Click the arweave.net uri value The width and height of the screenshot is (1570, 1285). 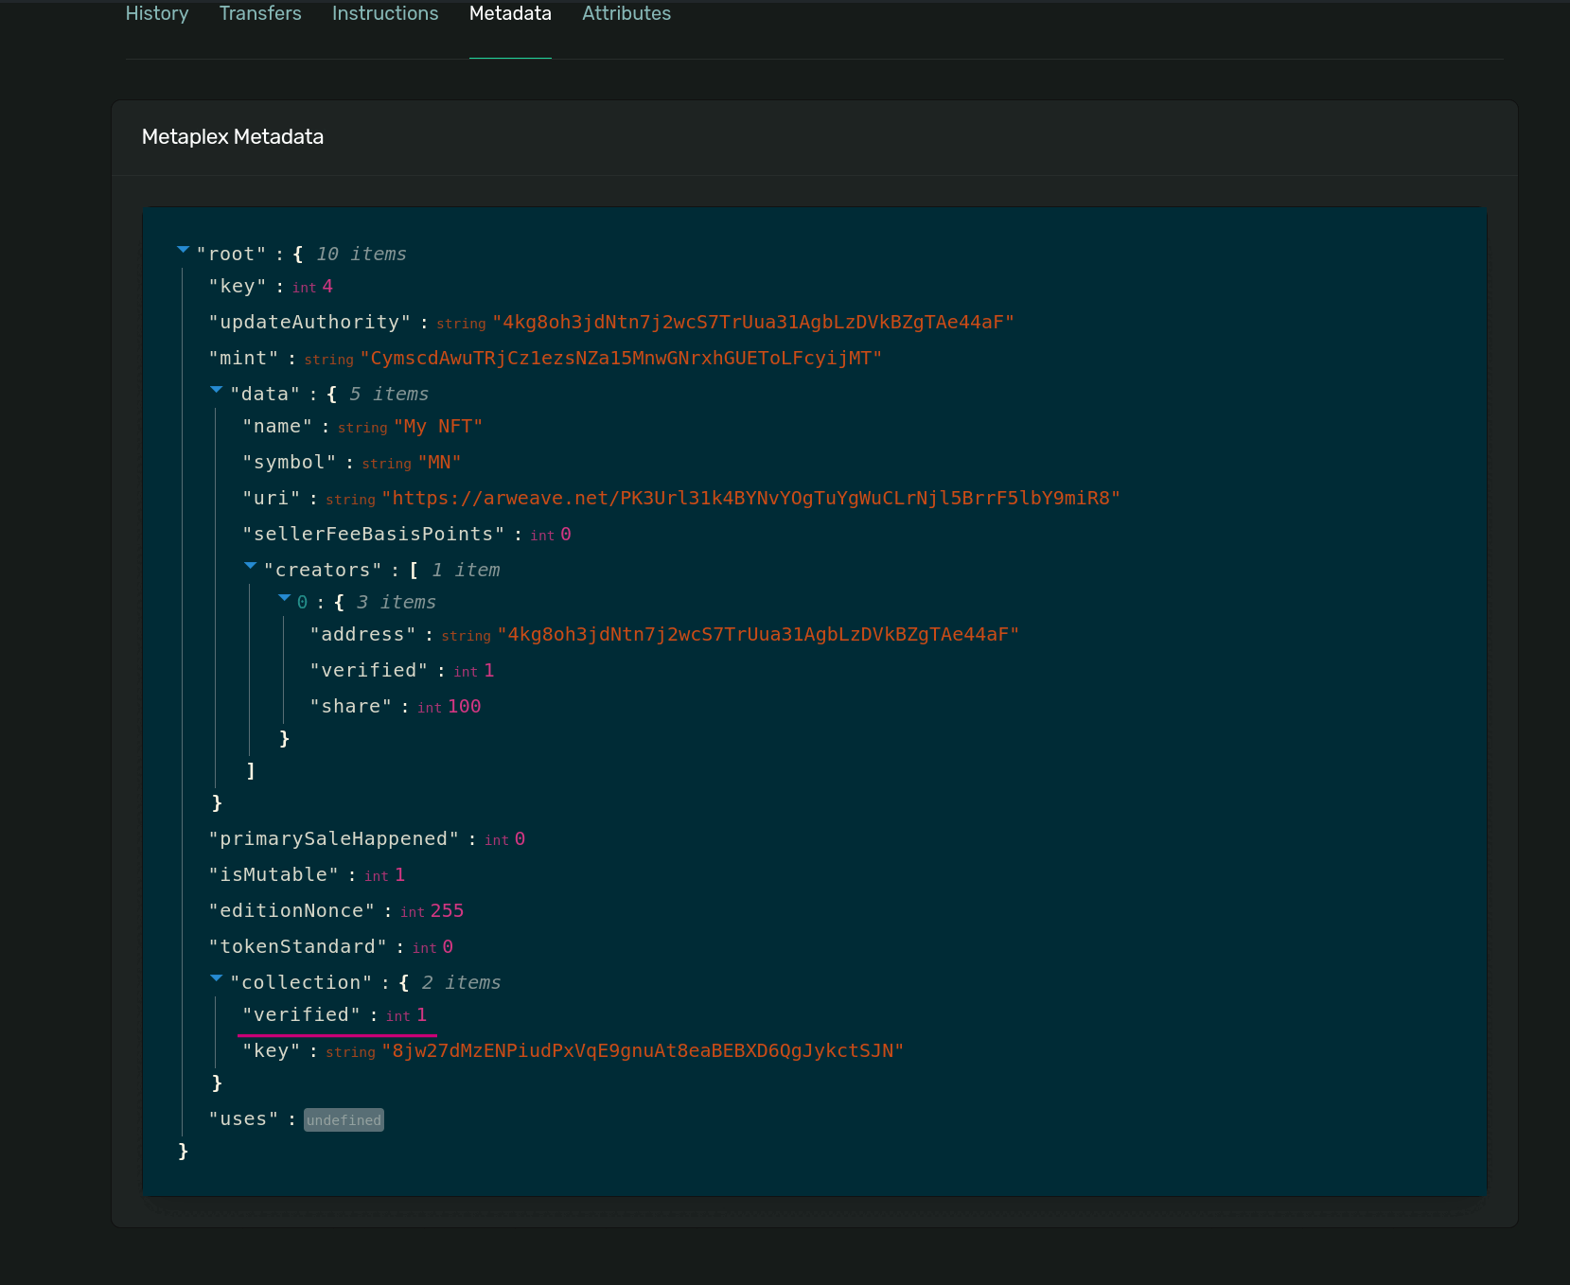click(x=750, y=499)
